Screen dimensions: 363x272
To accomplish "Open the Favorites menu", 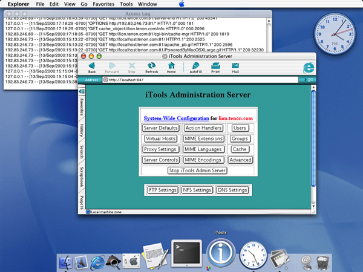I will pyautogui.click(x=103, y=4).
